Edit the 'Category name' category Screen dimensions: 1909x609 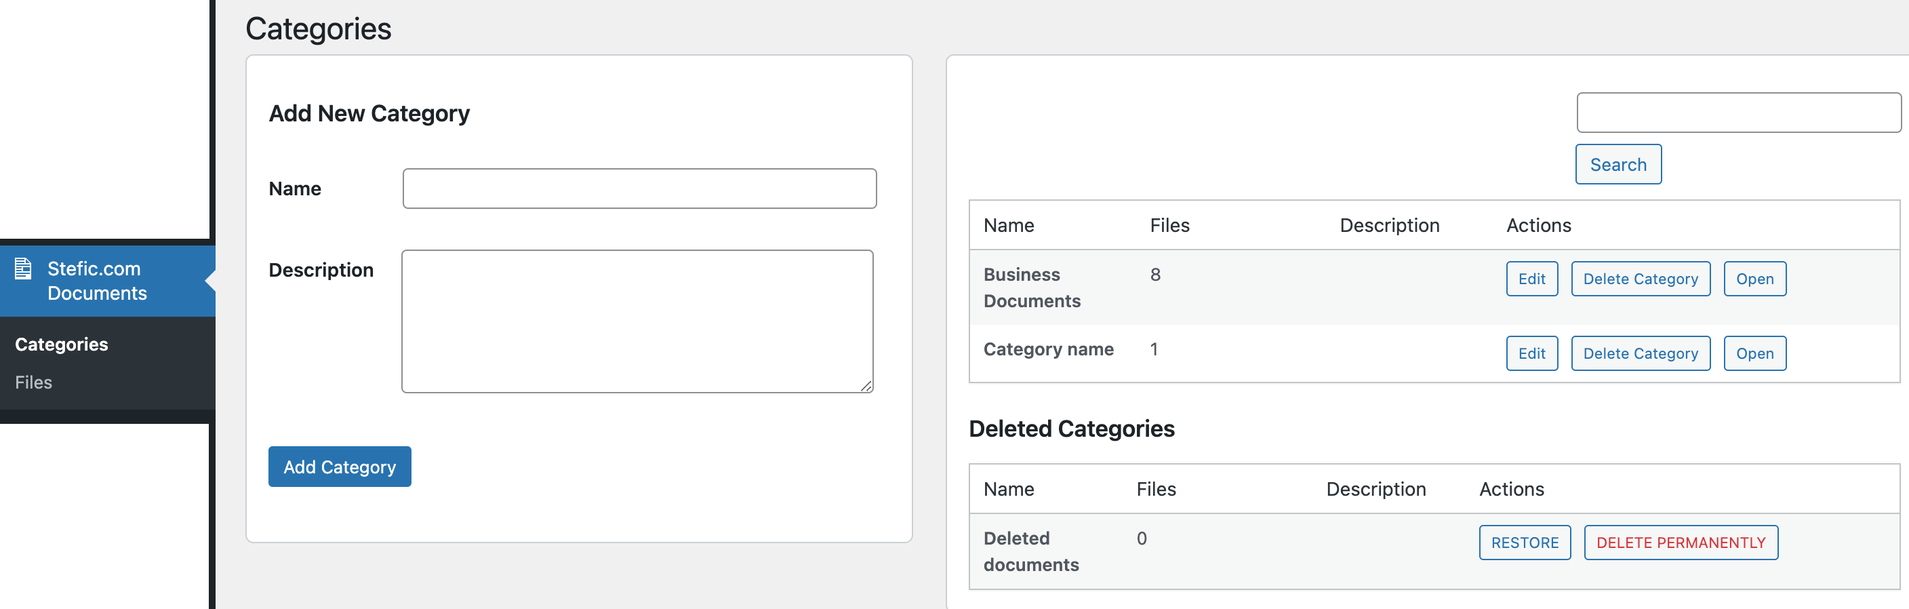click(1531, 354)
